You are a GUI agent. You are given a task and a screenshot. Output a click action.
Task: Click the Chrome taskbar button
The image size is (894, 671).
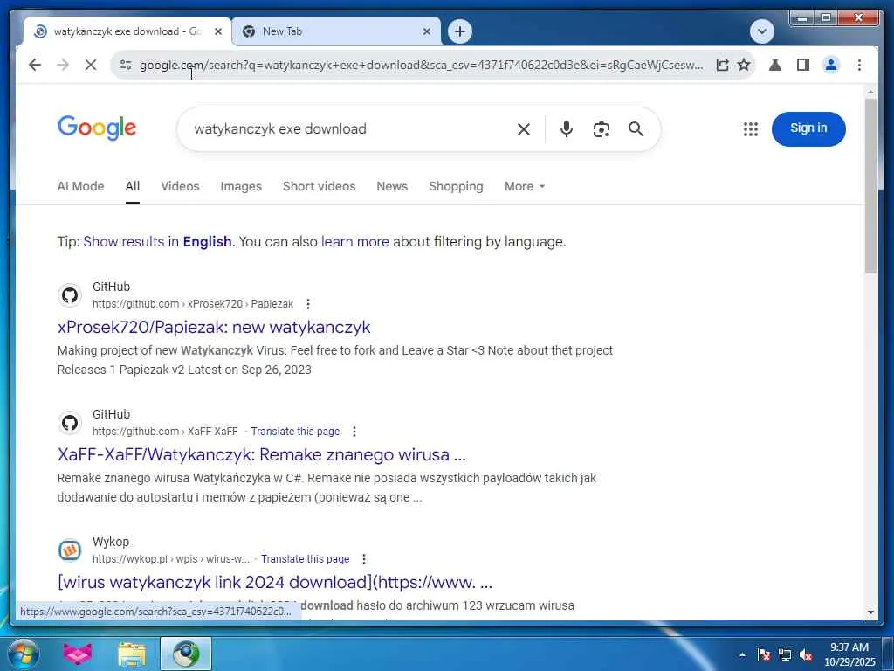pyautogui.click(x=186, y=654)
